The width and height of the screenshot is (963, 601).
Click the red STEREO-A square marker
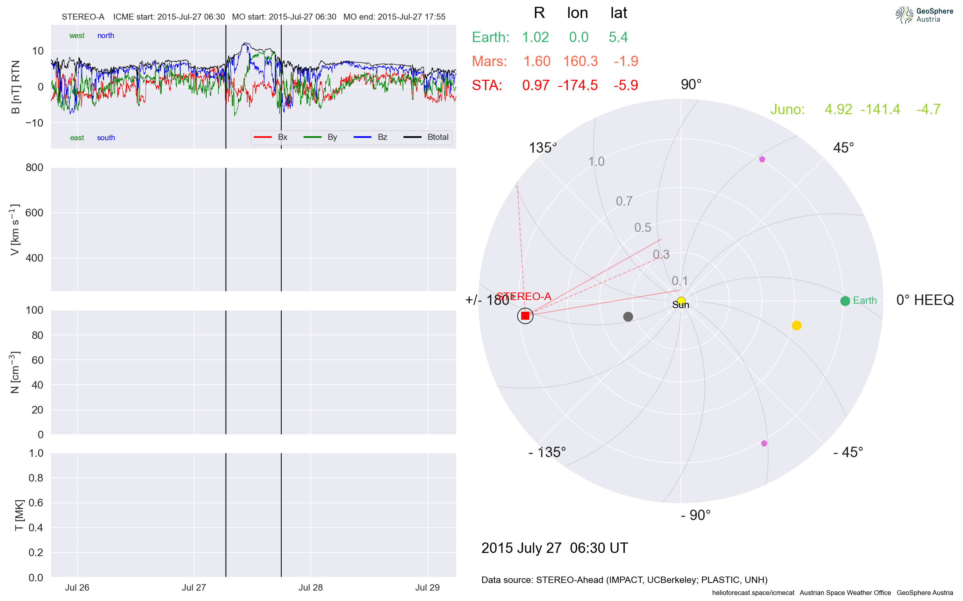click(525, 316)
